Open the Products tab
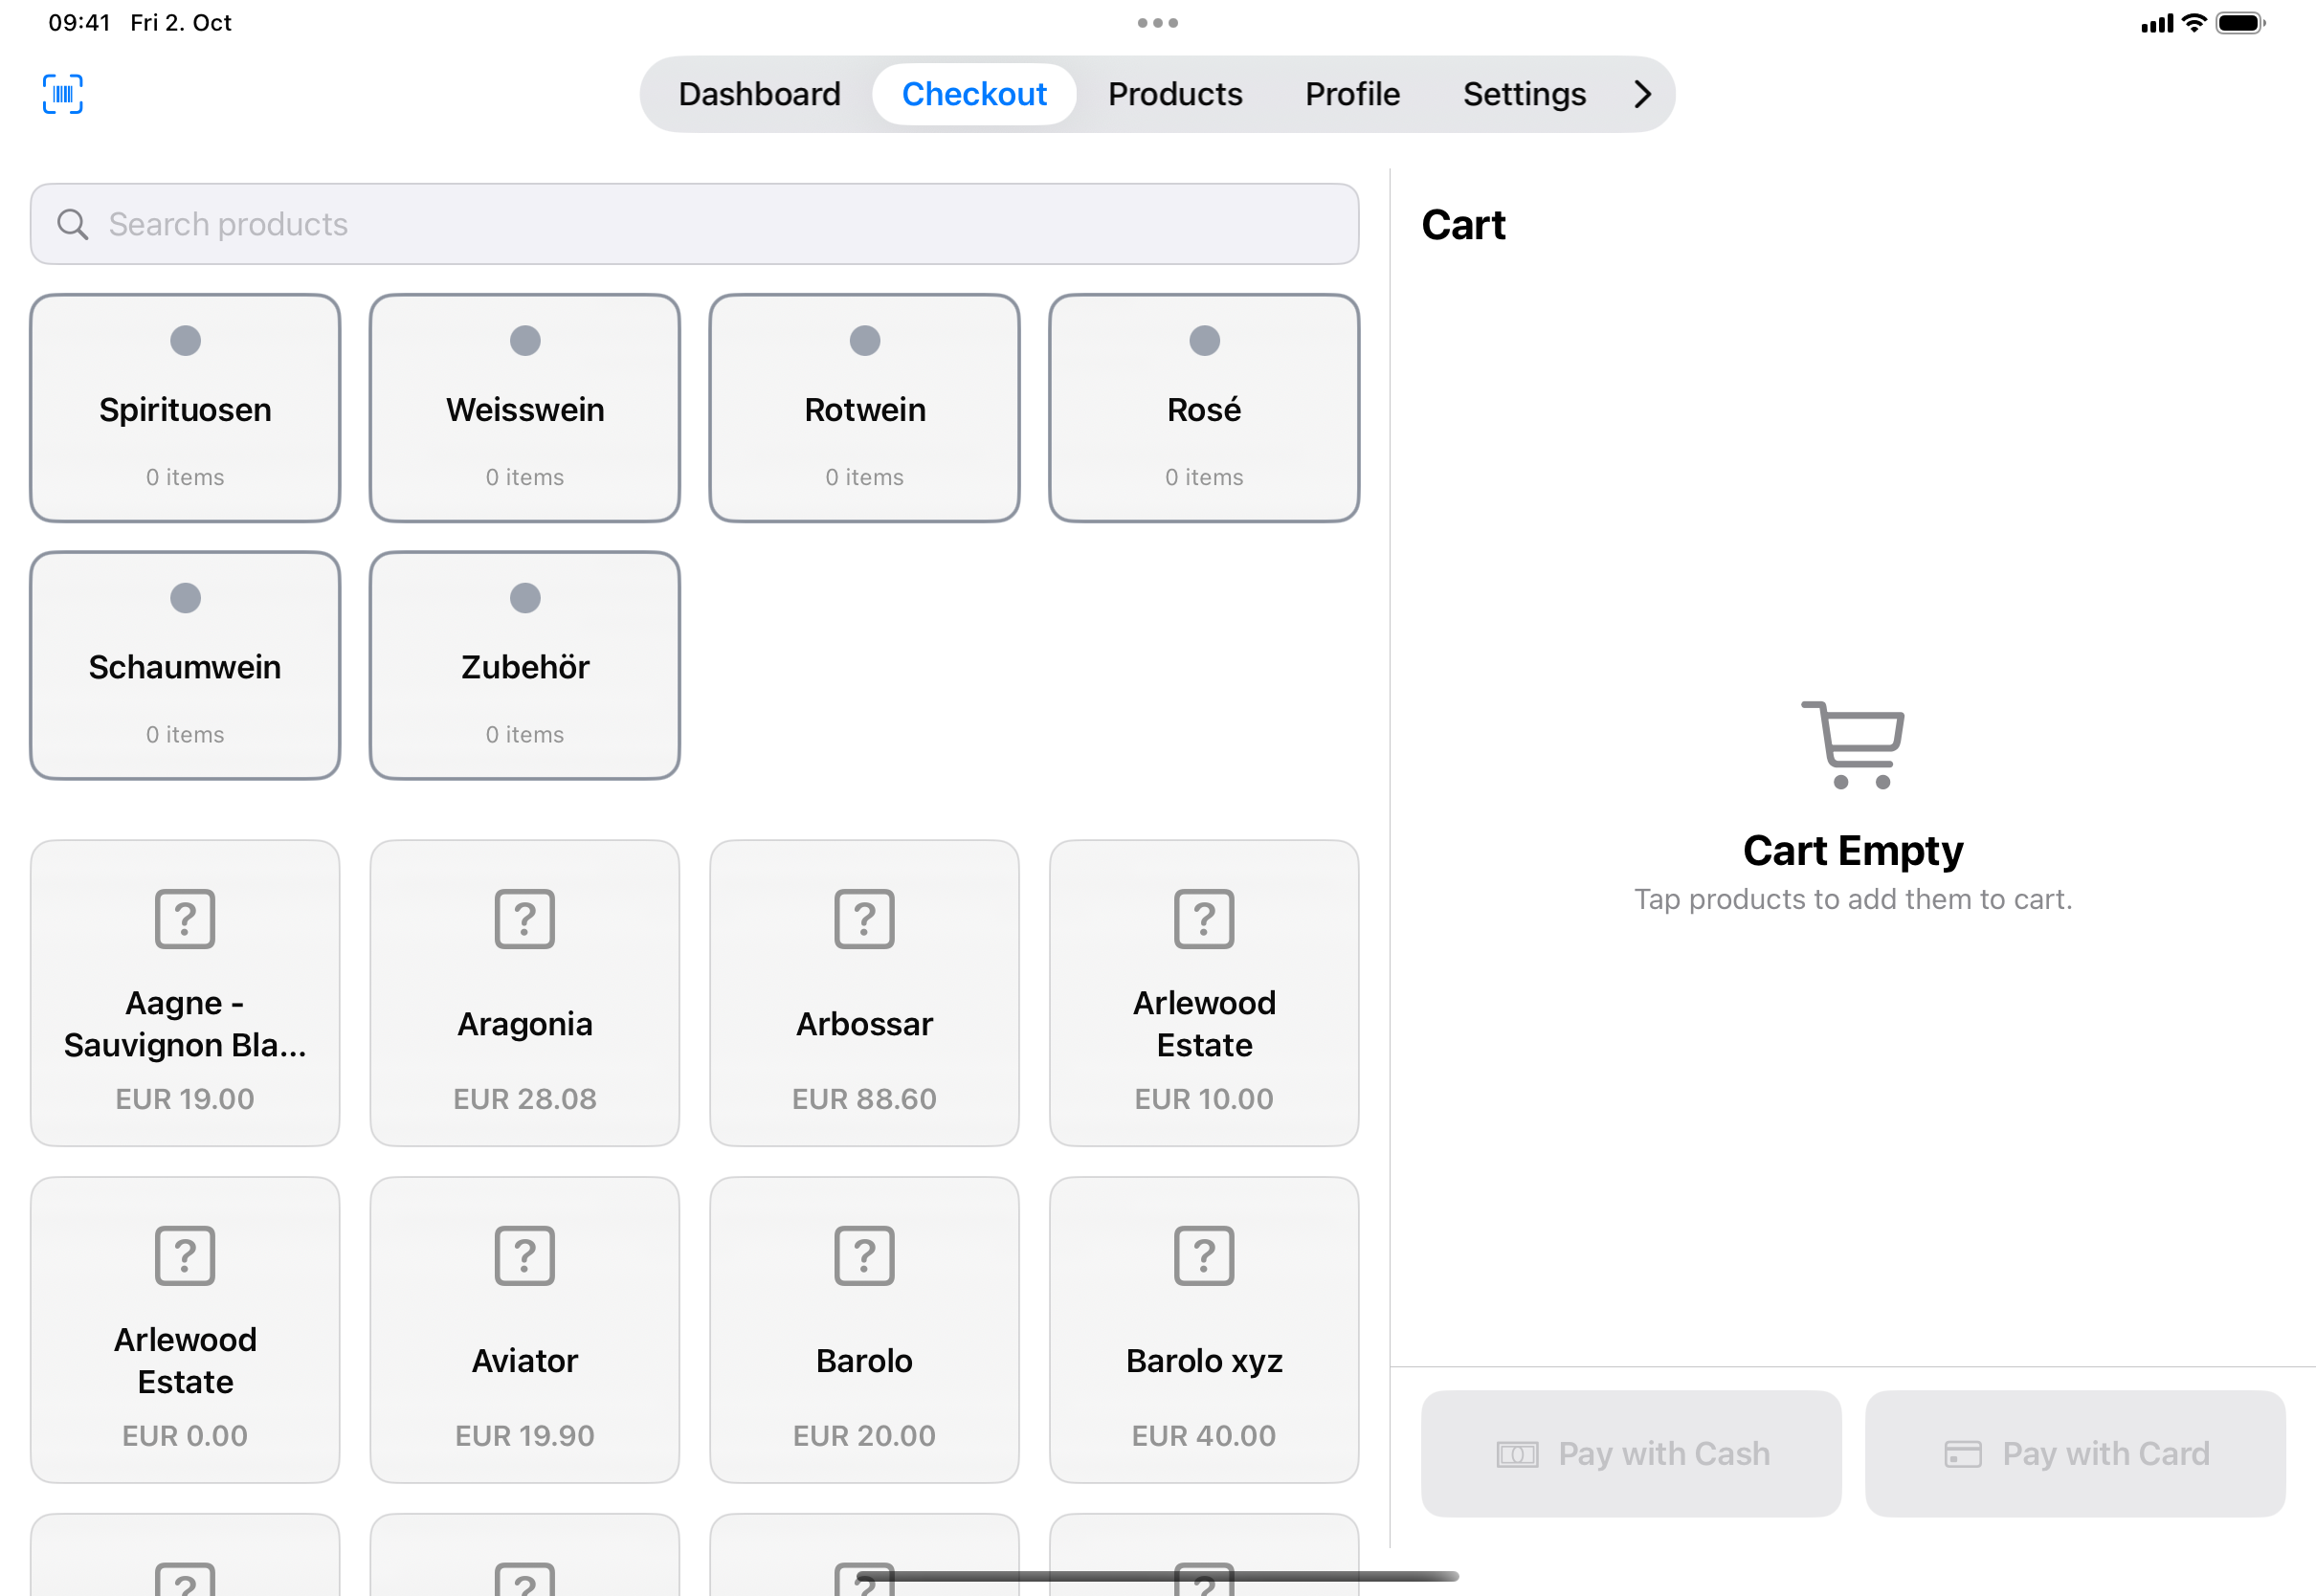The width and height of the screenshot is (2316, 1596). click(x=1175, y=94)
